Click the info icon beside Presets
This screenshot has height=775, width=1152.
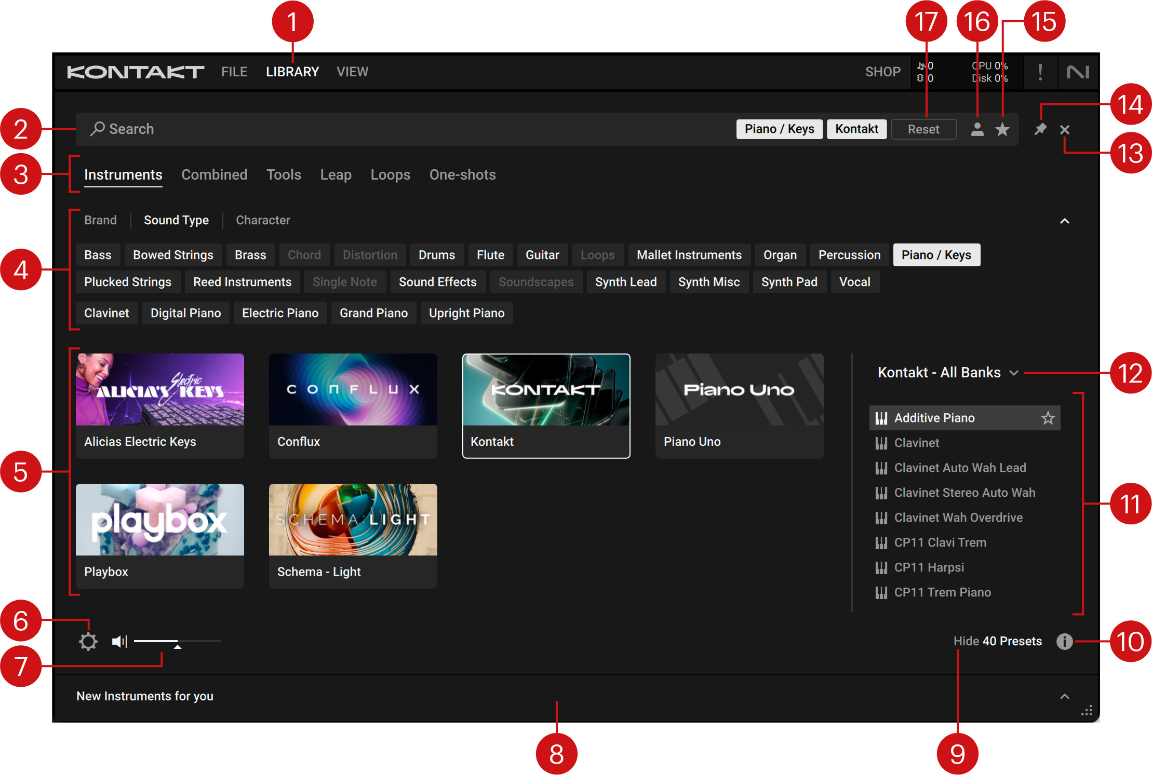coord(1064,642)
